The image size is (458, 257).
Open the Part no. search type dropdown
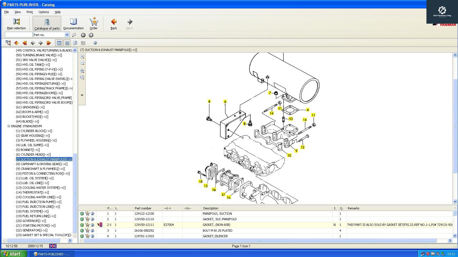click(x=67, y=35)
